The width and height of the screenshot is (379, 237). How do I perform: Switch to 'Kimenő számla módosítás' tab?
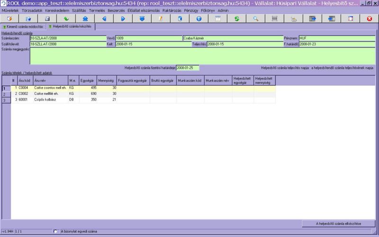pyautogui.click(x=23, y=27)
